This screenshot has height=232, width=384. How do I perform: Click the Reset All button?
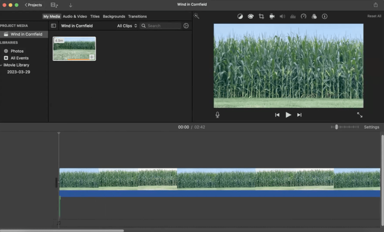[x=374, y=16]
